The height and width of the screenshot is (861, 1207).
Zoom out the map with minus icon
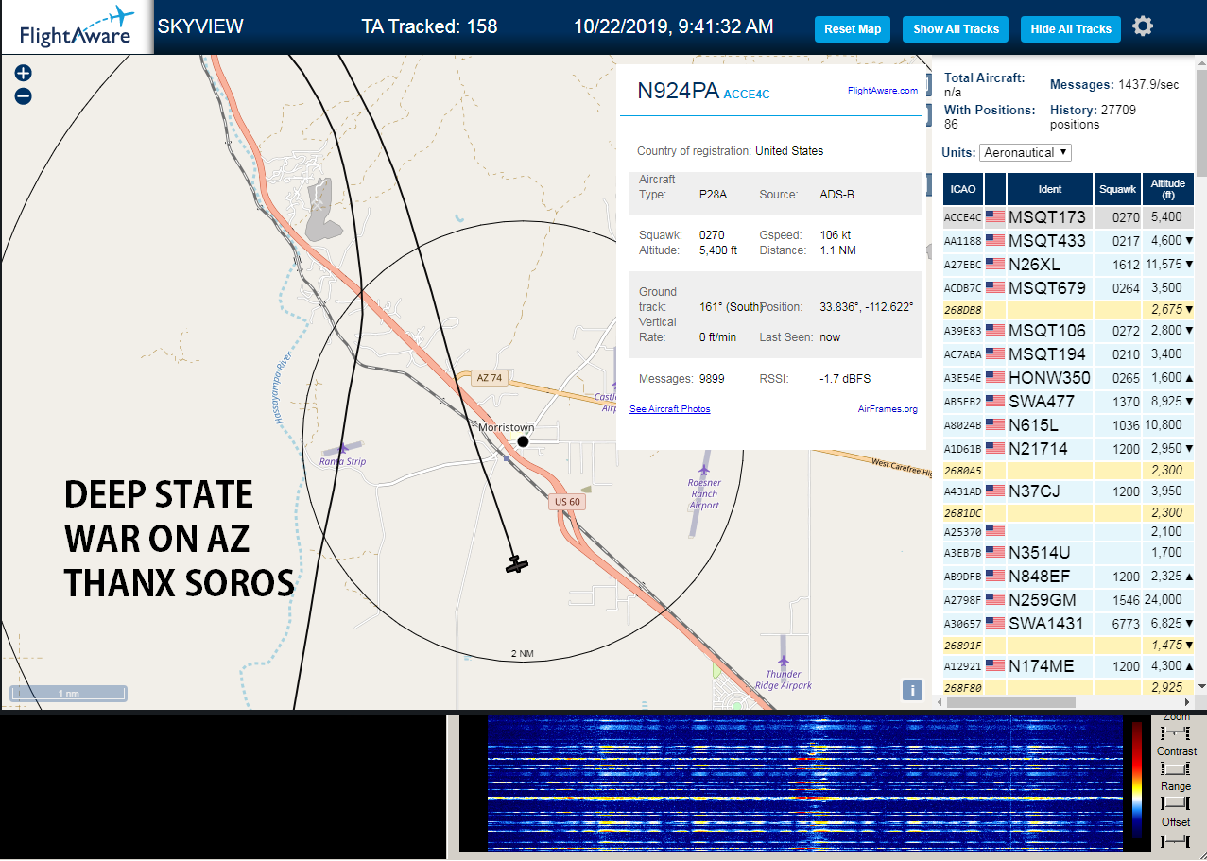pyautogui.click(x=24, y=96)
